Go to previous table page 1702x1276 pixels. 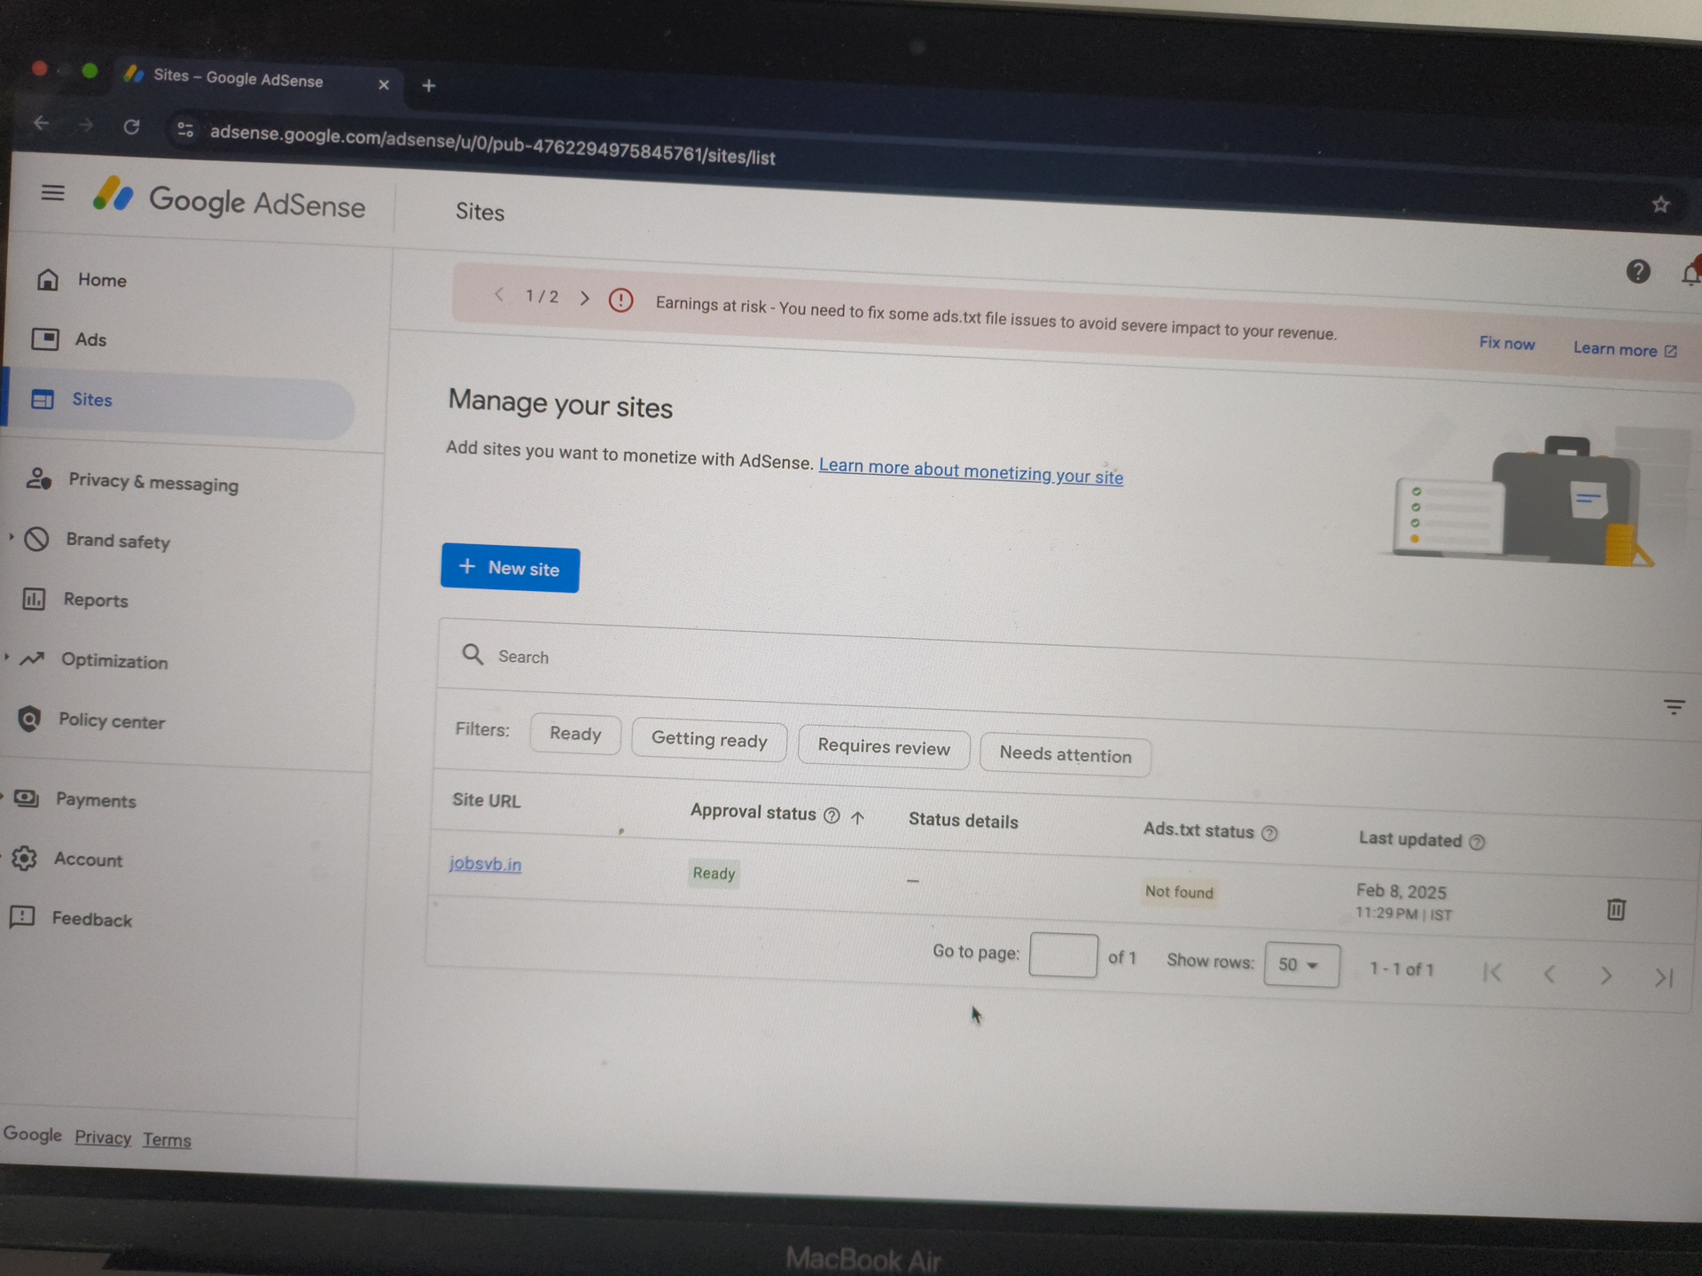coord(1550,974)
